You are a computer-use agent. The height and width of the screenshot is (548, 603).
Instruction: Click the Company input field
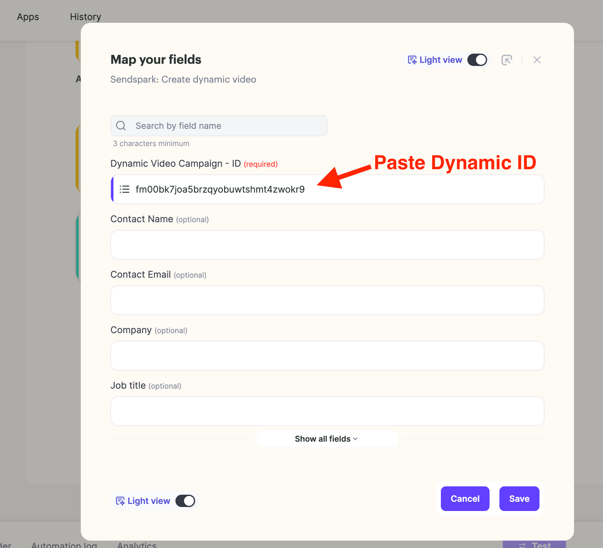327,356
